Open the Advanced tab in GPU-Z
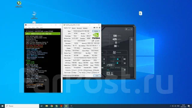192x108 pixels. pos(79,28)
